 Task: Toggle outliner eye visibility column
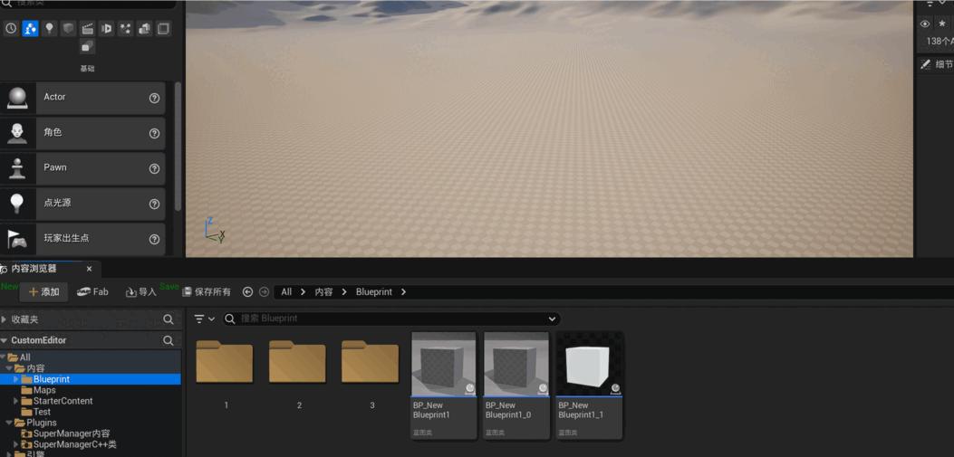point(925,24)
